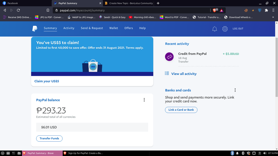Open the file manager folder taskbar icon
Screen dimensions: 278x156
pos(19,153)
